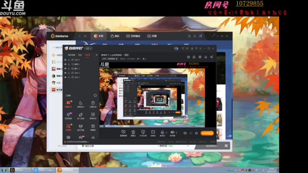Click the record video icon
The width and height of the screenshot is (308, 173).
(x=185, y=133)
